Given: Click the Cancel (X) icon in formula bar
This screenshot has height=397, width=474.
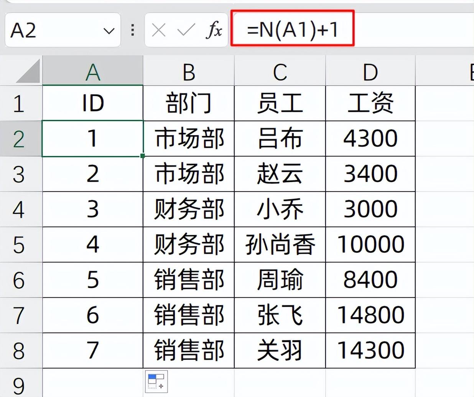Looking at the screenshot, I should coord(158,30).
